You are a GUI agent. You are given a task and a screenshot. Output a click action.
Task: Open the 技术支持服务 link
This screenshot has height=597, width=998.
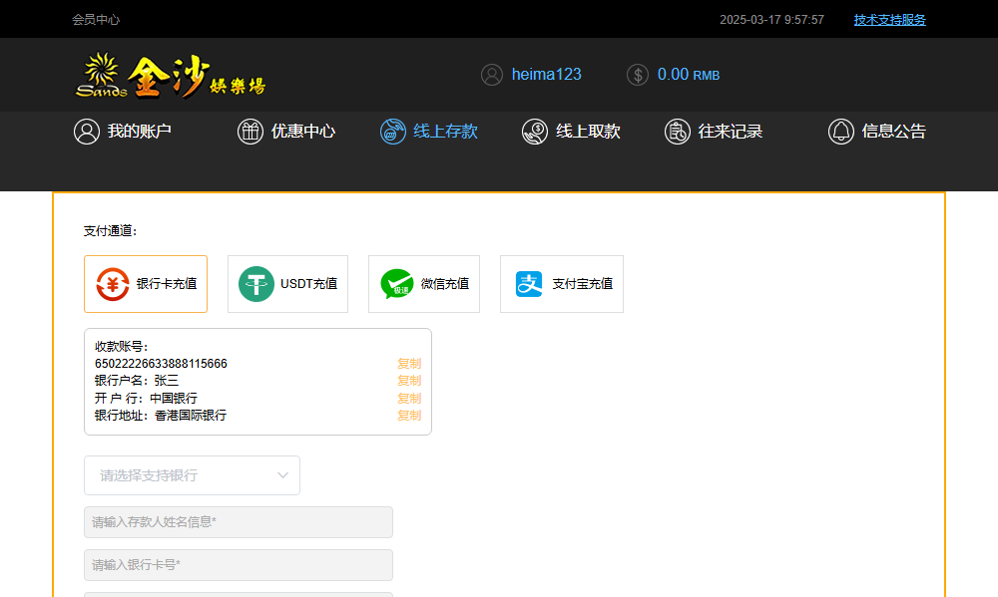pyautogui.click(x=889, y=20)
